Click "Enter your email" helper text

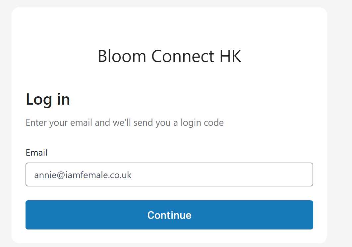[60, 123]
